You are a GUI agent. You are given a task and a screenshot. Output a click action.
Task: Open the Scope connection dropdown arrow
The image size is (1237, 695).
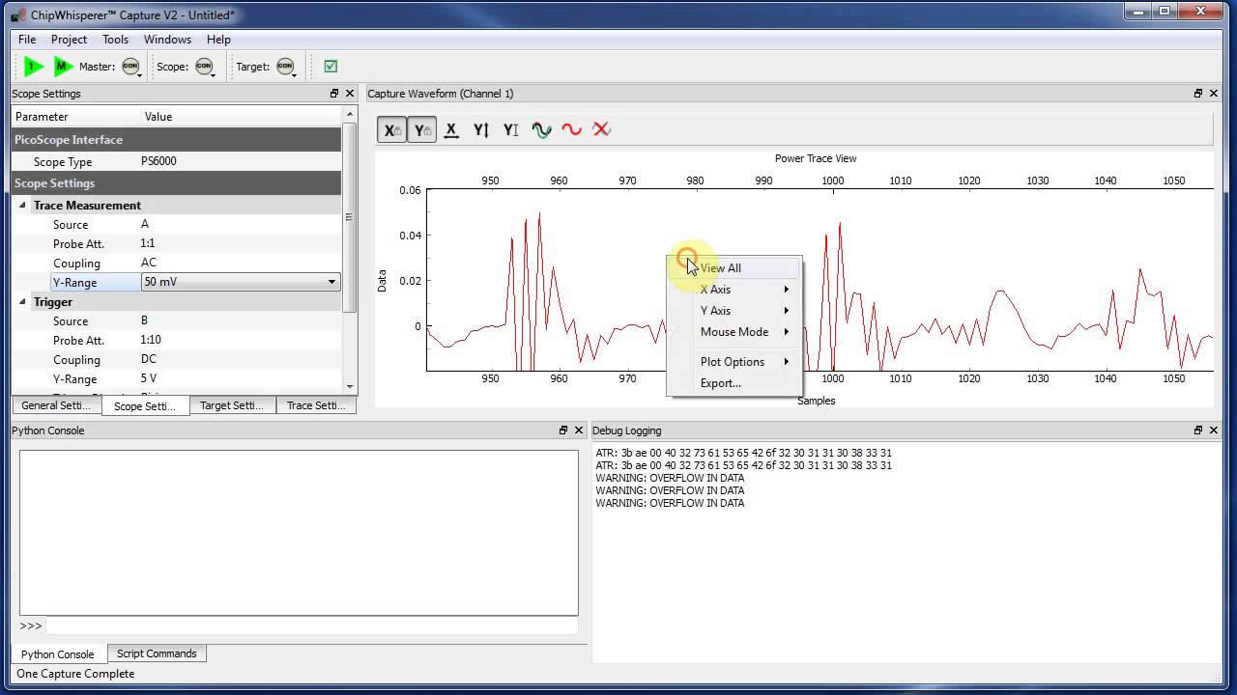point(214,74)
